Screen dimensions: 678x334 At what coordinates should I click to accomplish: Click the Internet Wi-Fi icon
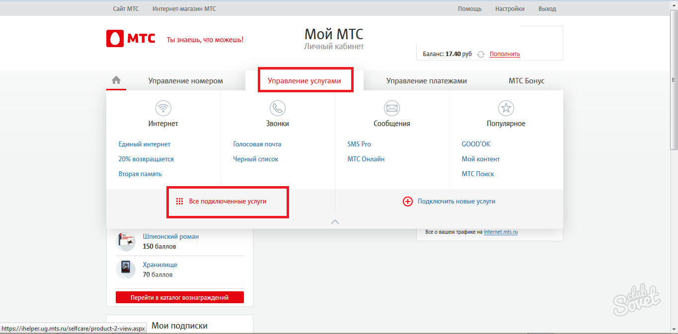coord(163,108)
